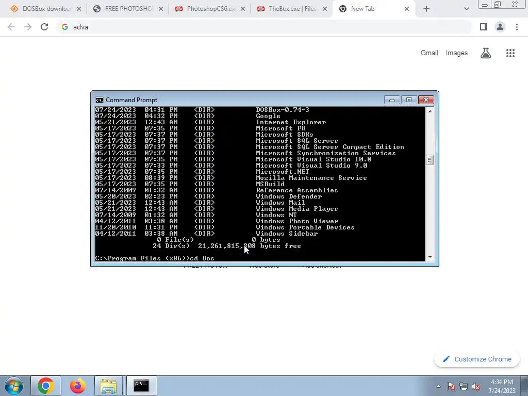Click the Customize Chrome button
Image resolution: width=528 pixels, height=396 pixels.
click(x=477, y=359)
